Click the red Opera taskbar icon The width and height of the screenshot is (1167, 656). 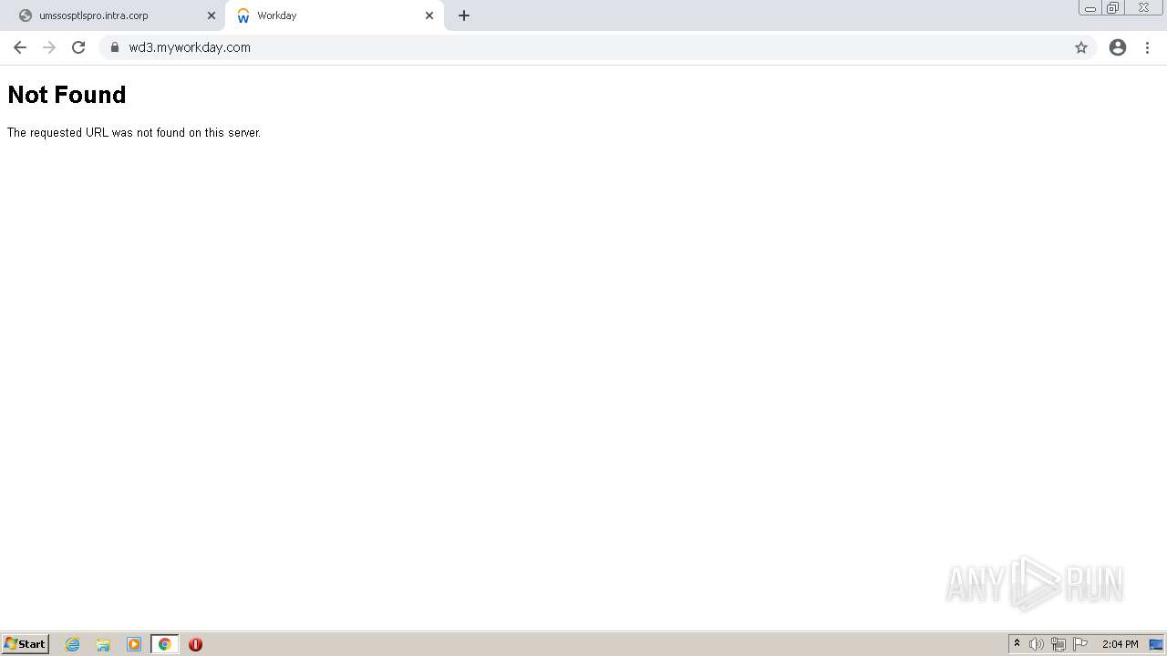[195, 644]
